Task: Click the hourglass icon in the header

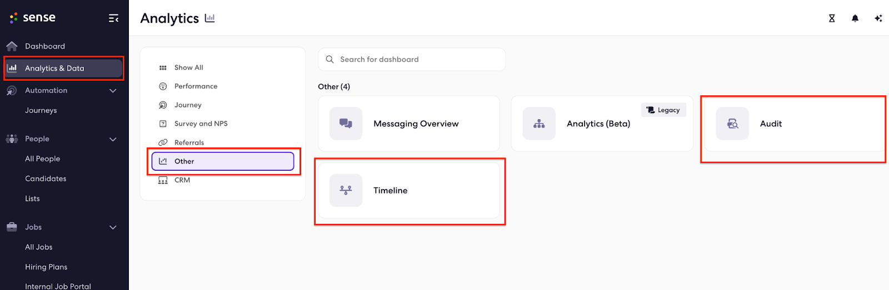Action: click(832, 18)
